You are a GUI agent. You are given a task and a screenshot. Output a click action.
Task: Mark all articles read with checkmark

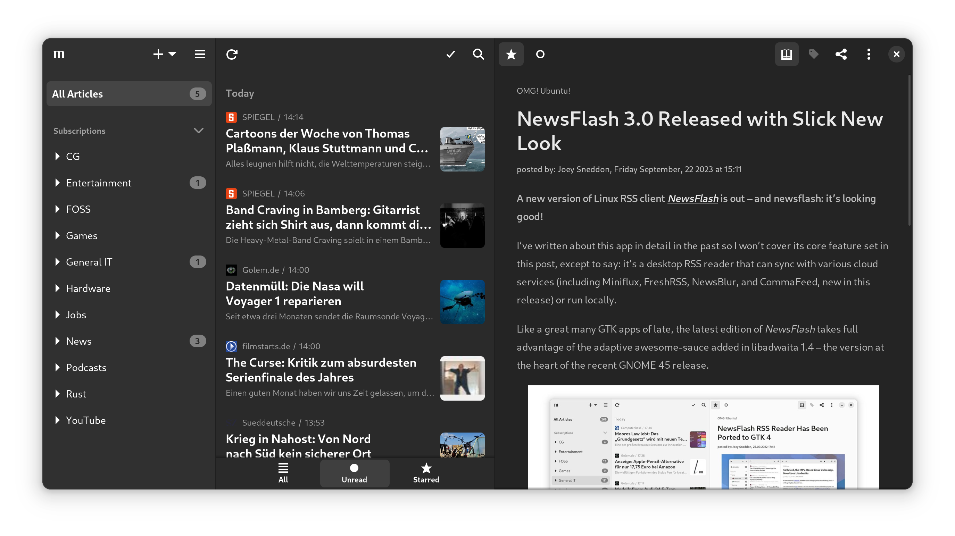451,54
